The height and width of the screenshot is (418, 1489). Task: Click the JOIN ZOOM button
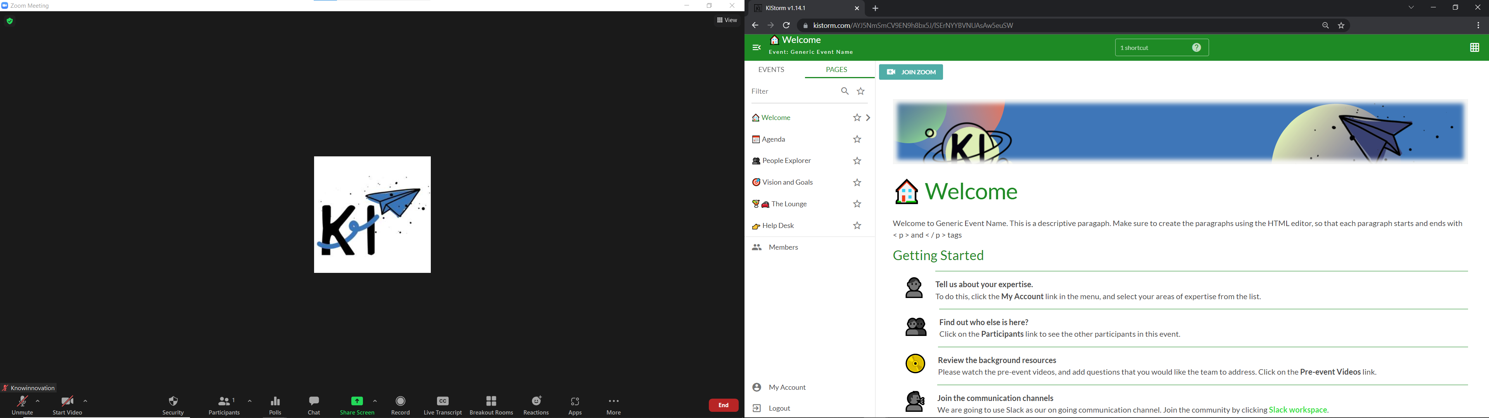(911, 72)
